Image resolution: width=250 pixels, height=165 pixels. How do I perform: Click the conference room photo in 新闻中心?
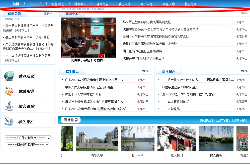click(x=88, y=38)
